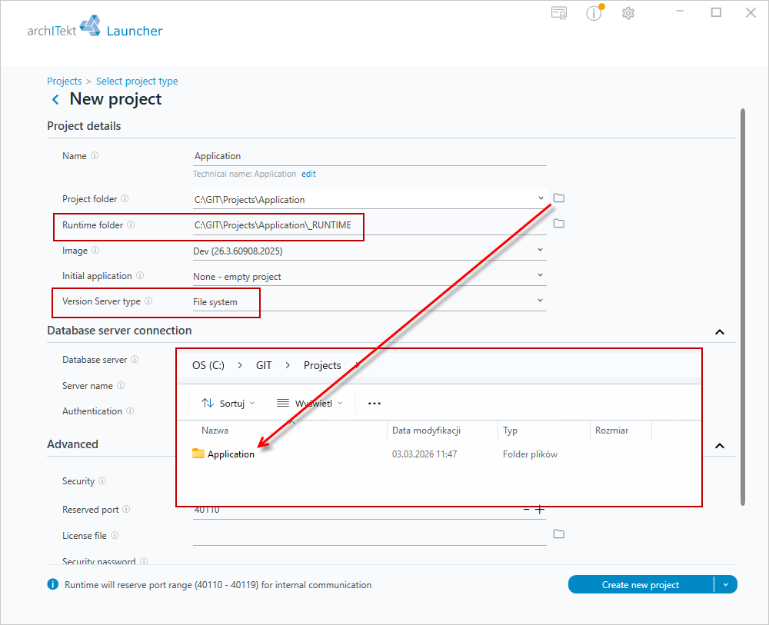Go back using the arrow beside New project
Screen dimensions: 769x625
(x=55, y=99)
